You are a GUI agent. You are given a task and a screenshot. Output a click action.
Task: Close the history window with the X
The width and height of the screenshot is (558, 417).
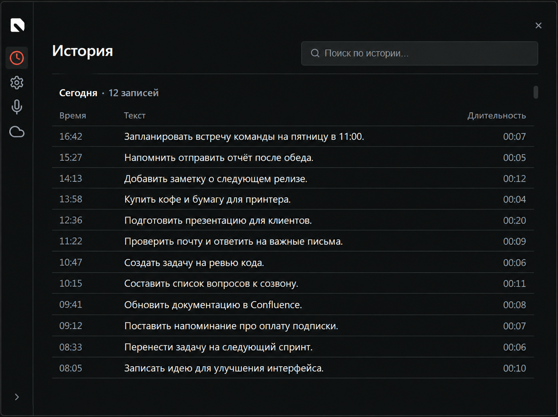point(538,25)
